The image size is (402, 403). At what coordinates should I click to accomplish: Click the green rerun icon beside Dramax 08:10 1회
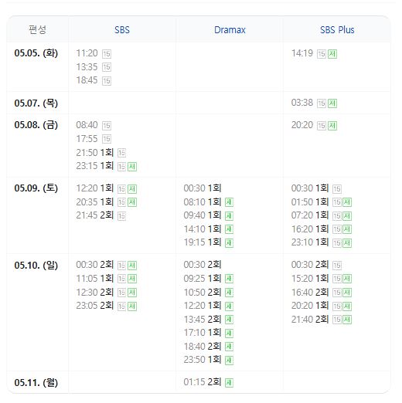click(229, 202)
